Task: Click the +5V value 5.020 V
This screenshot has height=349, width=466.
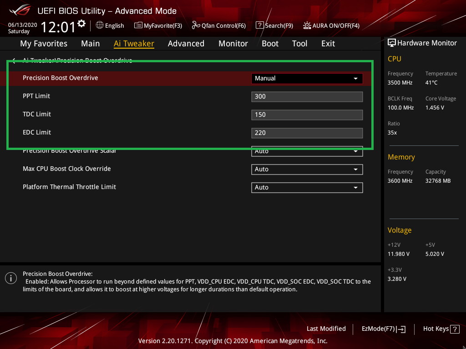Action: pyautogui.click(x=435, y=254)
